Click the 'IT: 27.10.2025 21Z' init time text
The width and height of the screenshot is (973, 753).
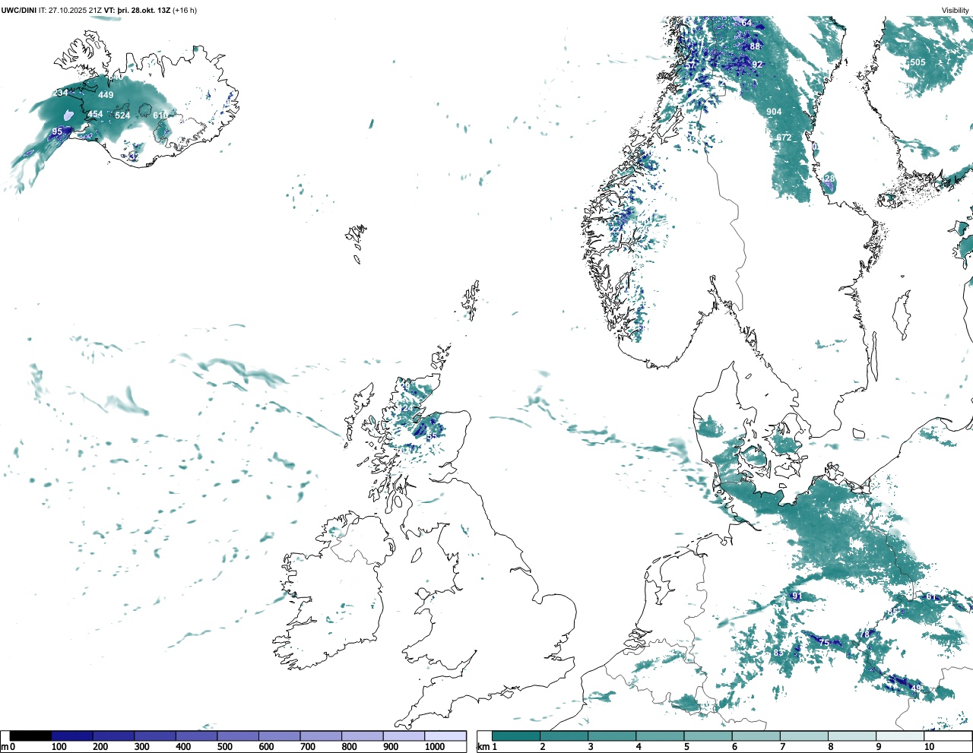tap(70, 10)
